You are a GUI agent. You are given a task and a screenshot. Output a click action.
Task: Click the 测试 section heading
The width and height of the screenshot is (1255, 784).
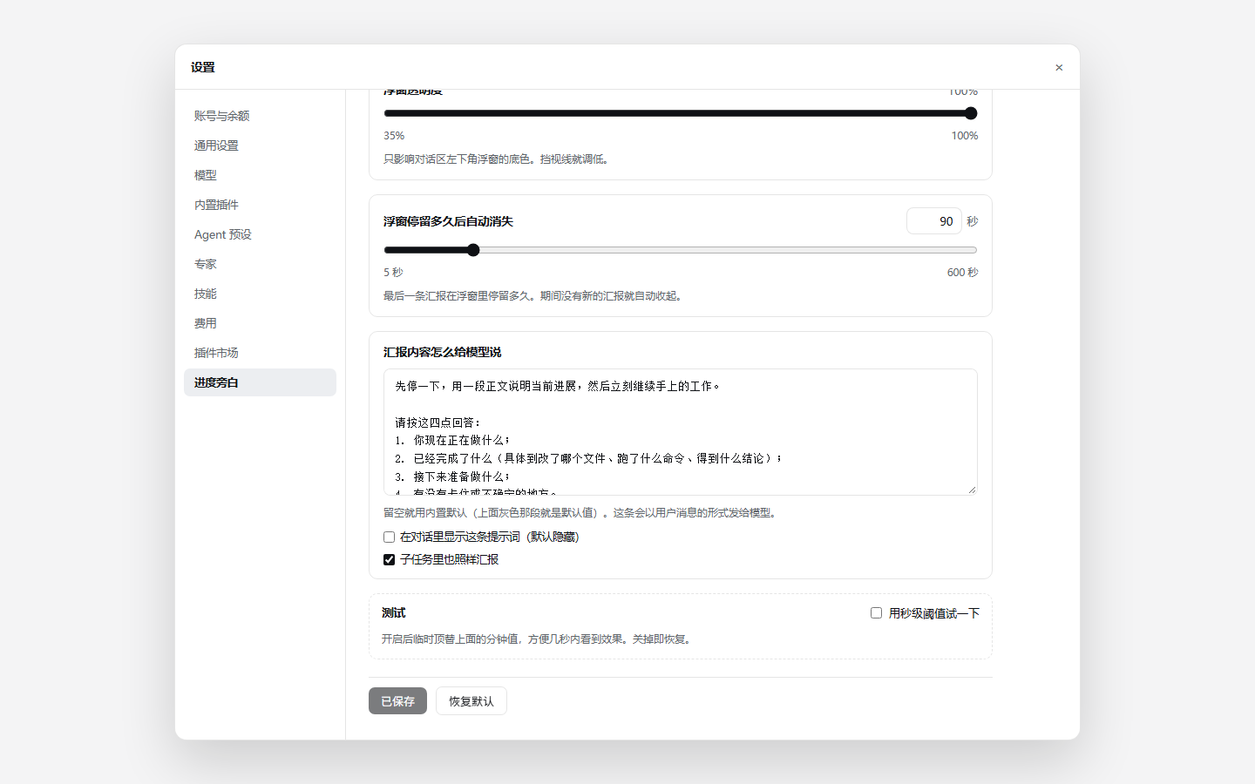coord(394,613)
